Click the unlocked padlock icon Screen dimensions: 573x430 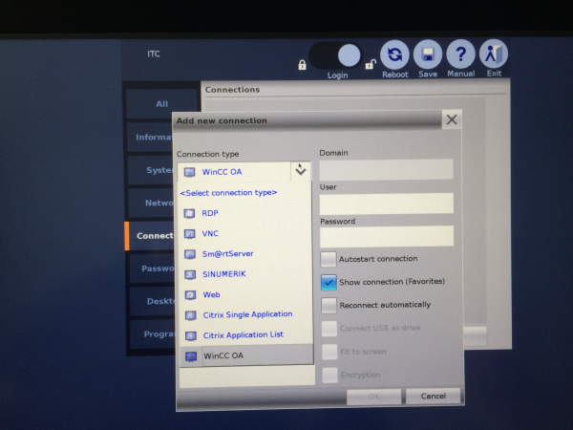pos(371,64)
